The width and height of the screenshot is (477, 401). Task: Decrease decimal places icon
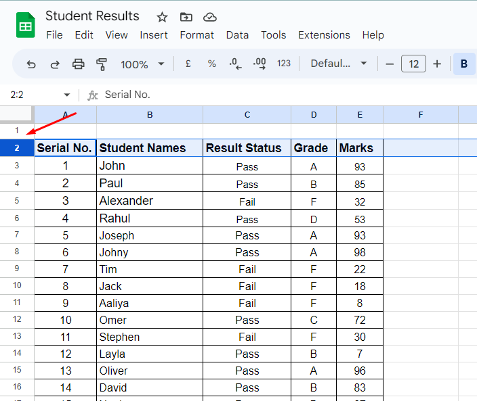[235, 64]
